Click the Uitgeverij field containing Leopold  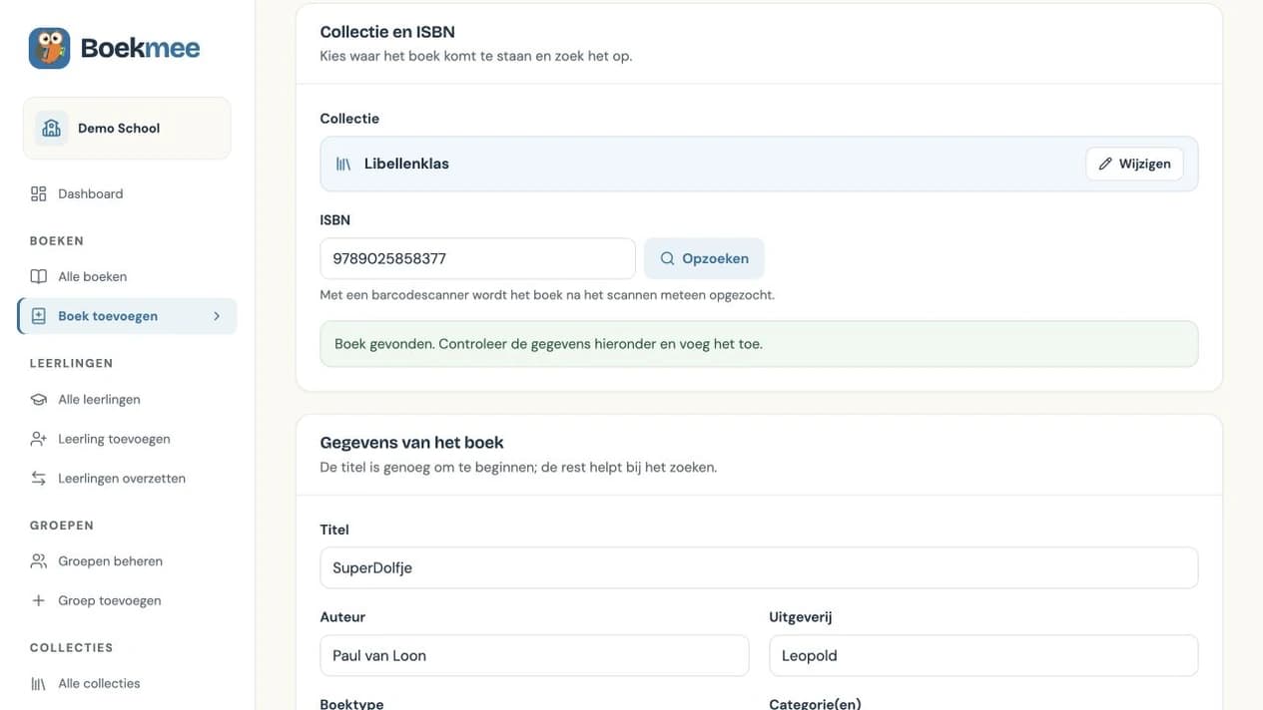(x=983, y=655)
